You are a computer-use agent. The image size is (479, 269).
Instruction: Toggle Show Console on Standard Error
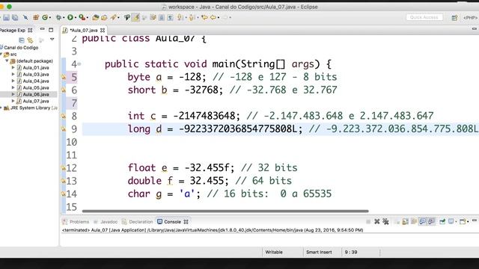[x=431, y=222]
